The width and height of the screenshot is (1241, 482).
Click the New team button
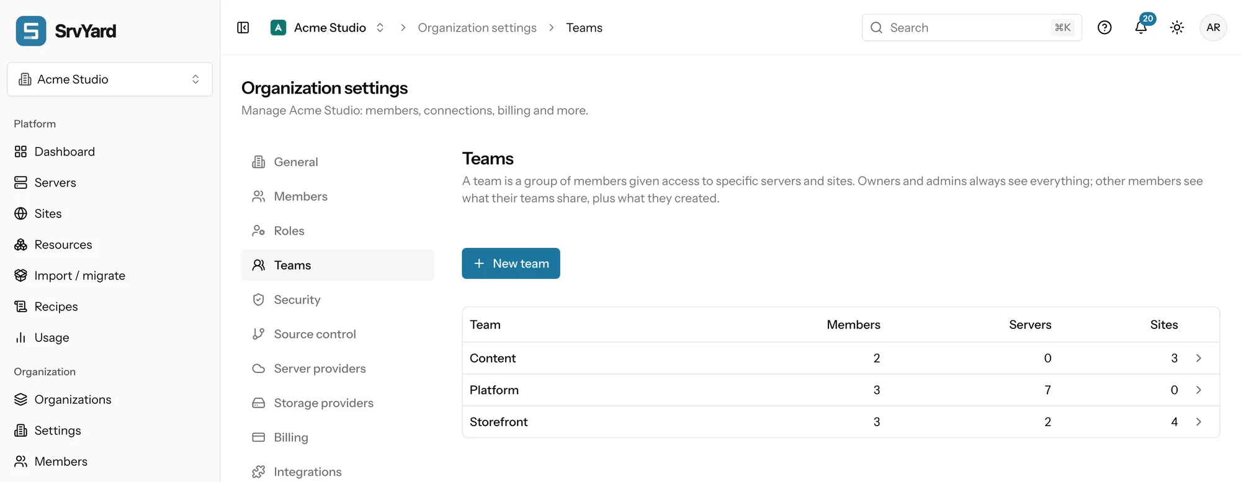tap(511, 263)
